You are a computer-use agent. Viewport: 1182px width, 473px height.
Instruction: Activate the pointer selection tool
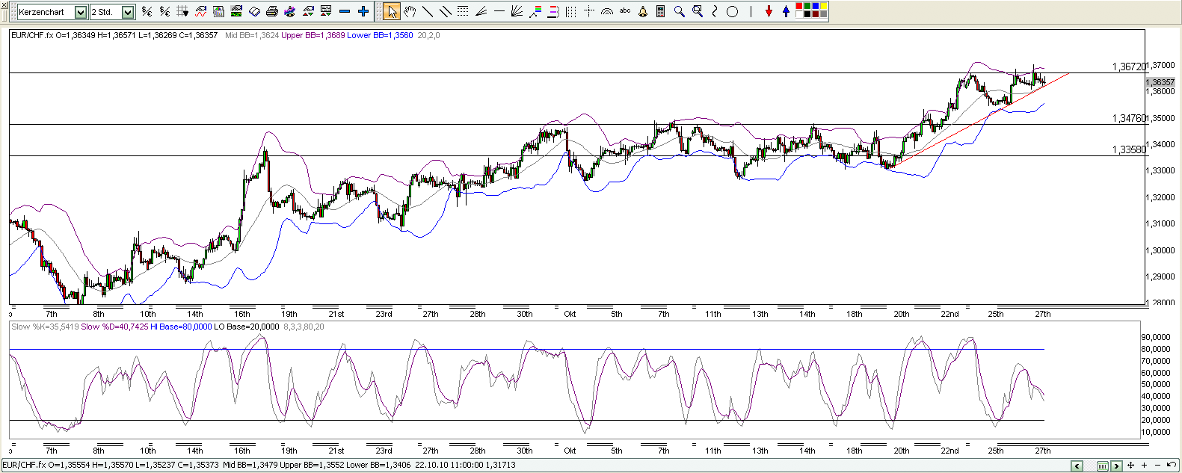[x=391, y=11]
